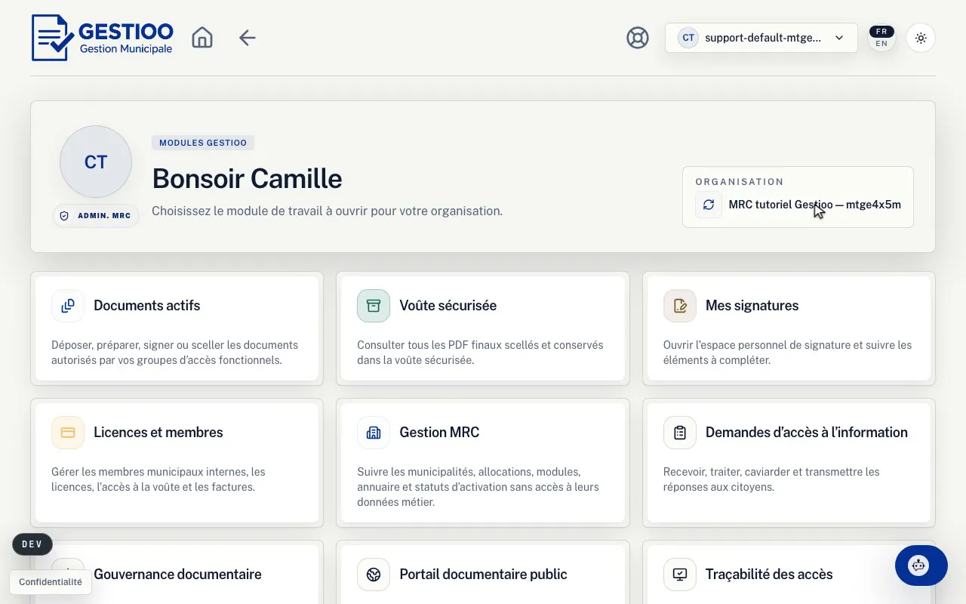This screenshot has width=966, height=604.
Task: Click the organisation refresh icon
Action: tap(708, 205)
